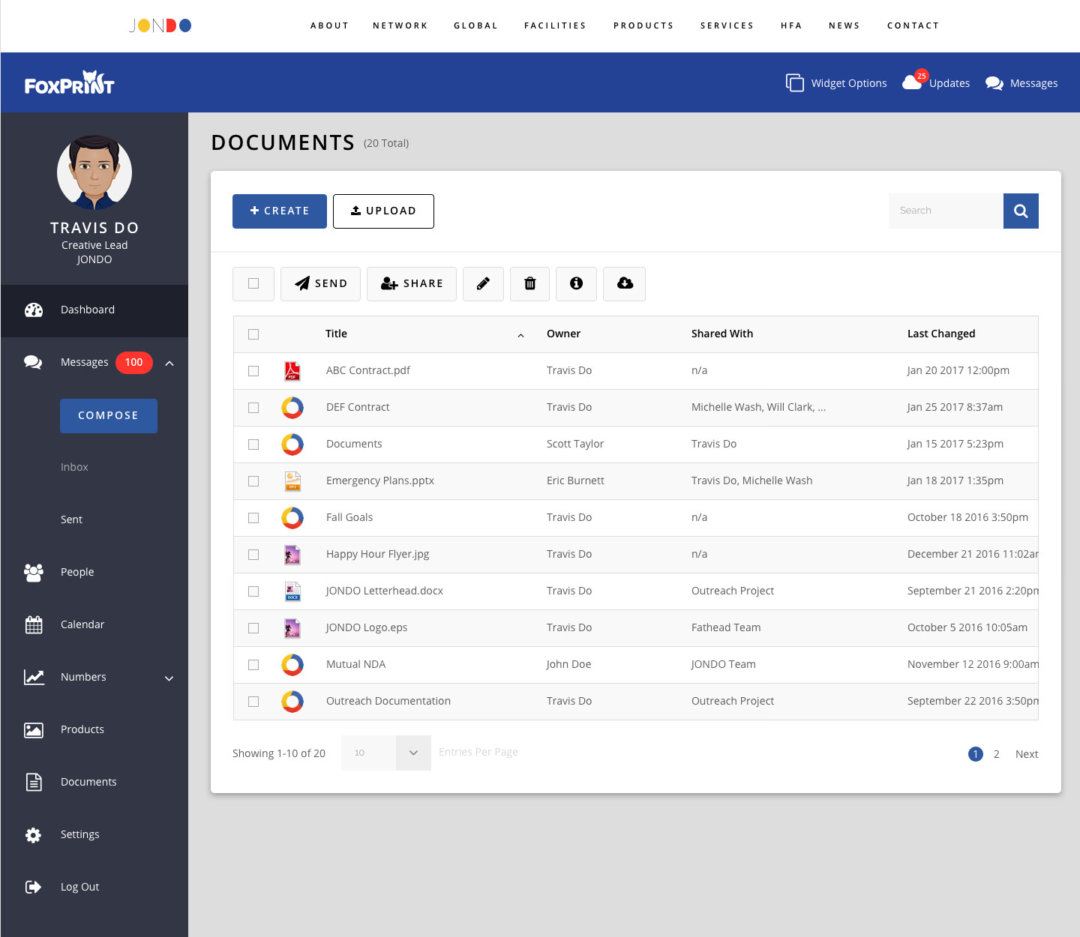1080x937 pixels.
Task: Open the GLOBAL menu
Action: [x=476, y=25]
